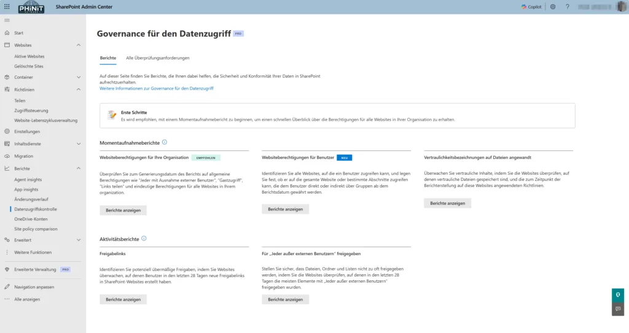Collapse the navigation hamburger menu
The width and height of the screenshot is (629, 333).
pyautogui.click(x=7, y=20)
